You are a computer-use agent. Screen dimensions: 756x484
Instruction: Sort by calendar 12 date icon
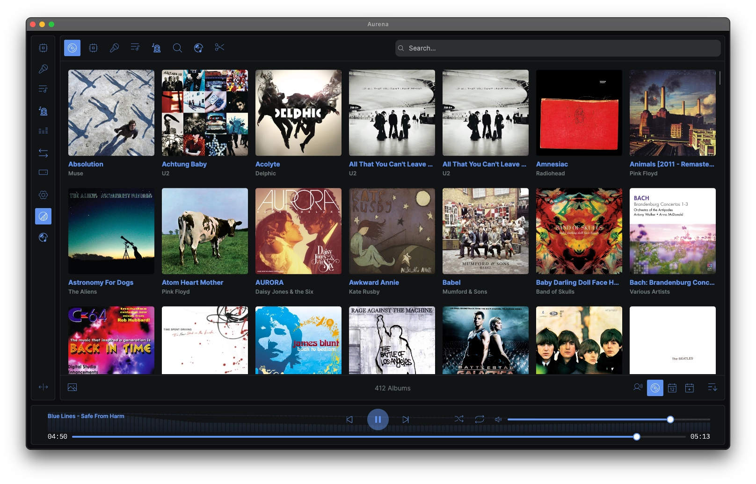672,388
